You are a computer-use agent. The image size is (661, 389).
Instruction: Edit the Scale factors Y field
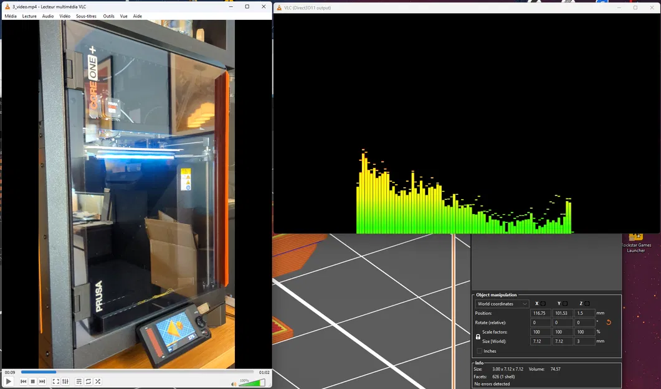coord(563,332)
